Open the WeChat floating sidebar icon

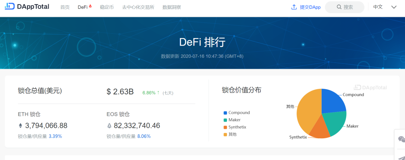[401, 139]
